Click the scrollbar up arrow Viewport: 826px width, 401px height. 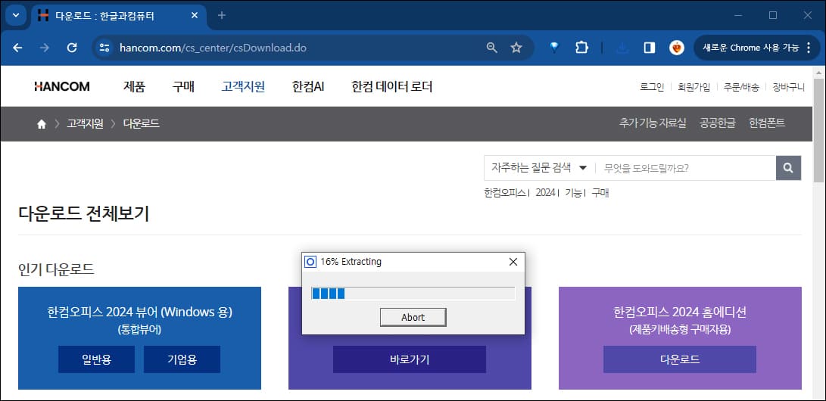[x=819, y=72]
